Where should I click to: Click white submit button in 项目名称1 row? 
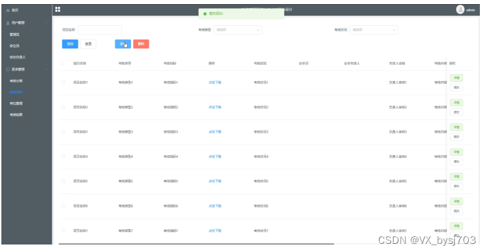[457, 87]
